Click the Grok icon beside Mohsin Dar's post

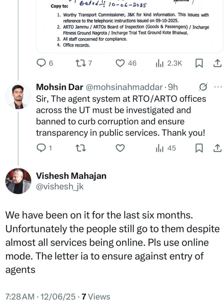click(x=203, y=87)
